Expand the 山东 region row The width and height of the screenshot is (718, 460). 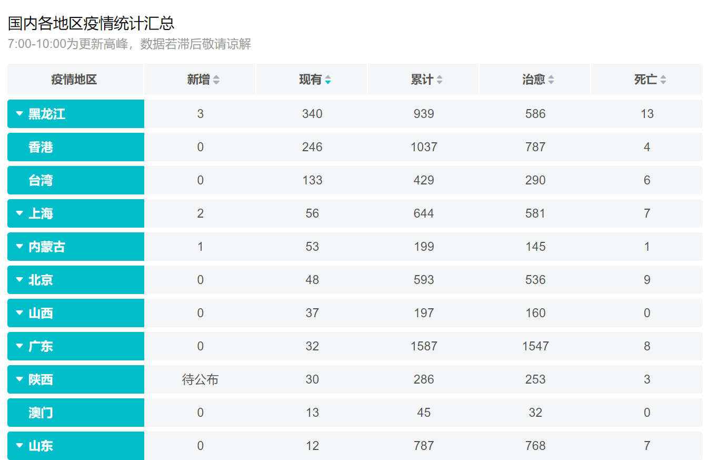[x=19, y=446]
